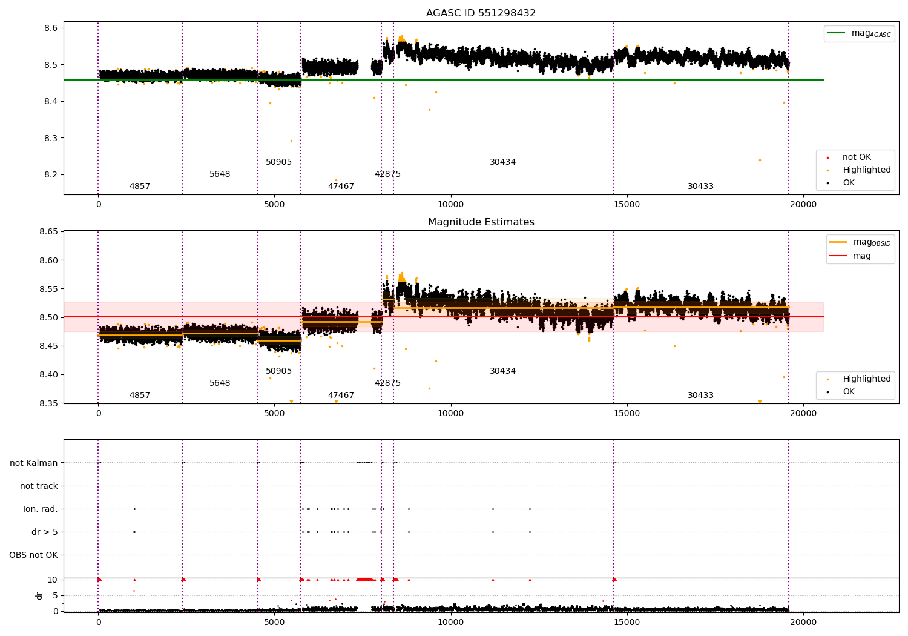Image resolution: width=908 pixels, height=636 pixels.
Task: Click the 8.3 y-axis tick label
Action: (x=51, y=138)
